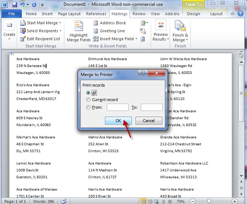The height and width of the screenshot is (204, 247).
Task: Open the Customize Quick Access Toolbar dropdown
Action: (x=42, y=5)
